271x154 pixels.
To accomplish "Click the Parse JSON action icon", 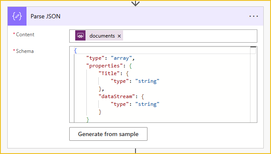I will click(17, 16).
